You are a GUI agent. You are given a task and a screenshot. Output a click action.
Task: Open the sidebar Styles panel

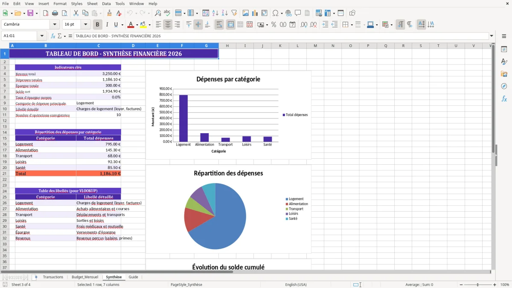[x=504, y=62]
